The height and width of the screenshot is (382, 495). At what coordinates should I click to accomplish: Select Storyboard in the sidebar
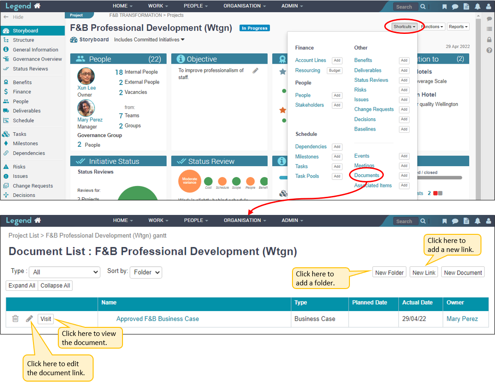point(33,31)
